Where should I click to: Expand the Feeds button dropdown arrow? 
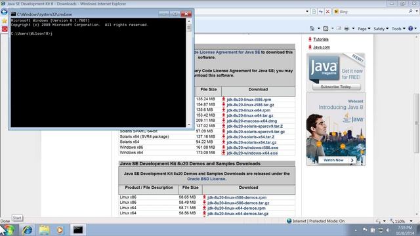tap(333, 28)
